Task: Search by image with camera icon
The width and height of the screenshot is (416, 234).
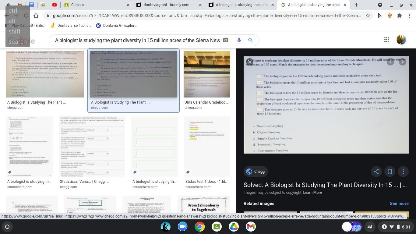Action: [x=226, y=40]
